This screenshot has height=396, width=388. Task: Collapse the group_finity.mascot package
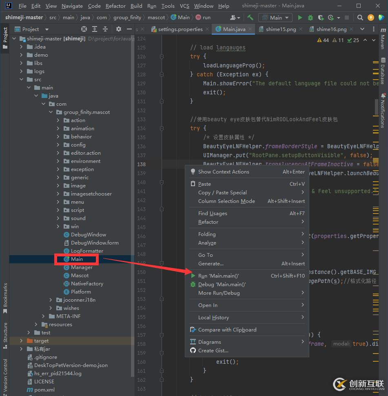click(51, 112)
